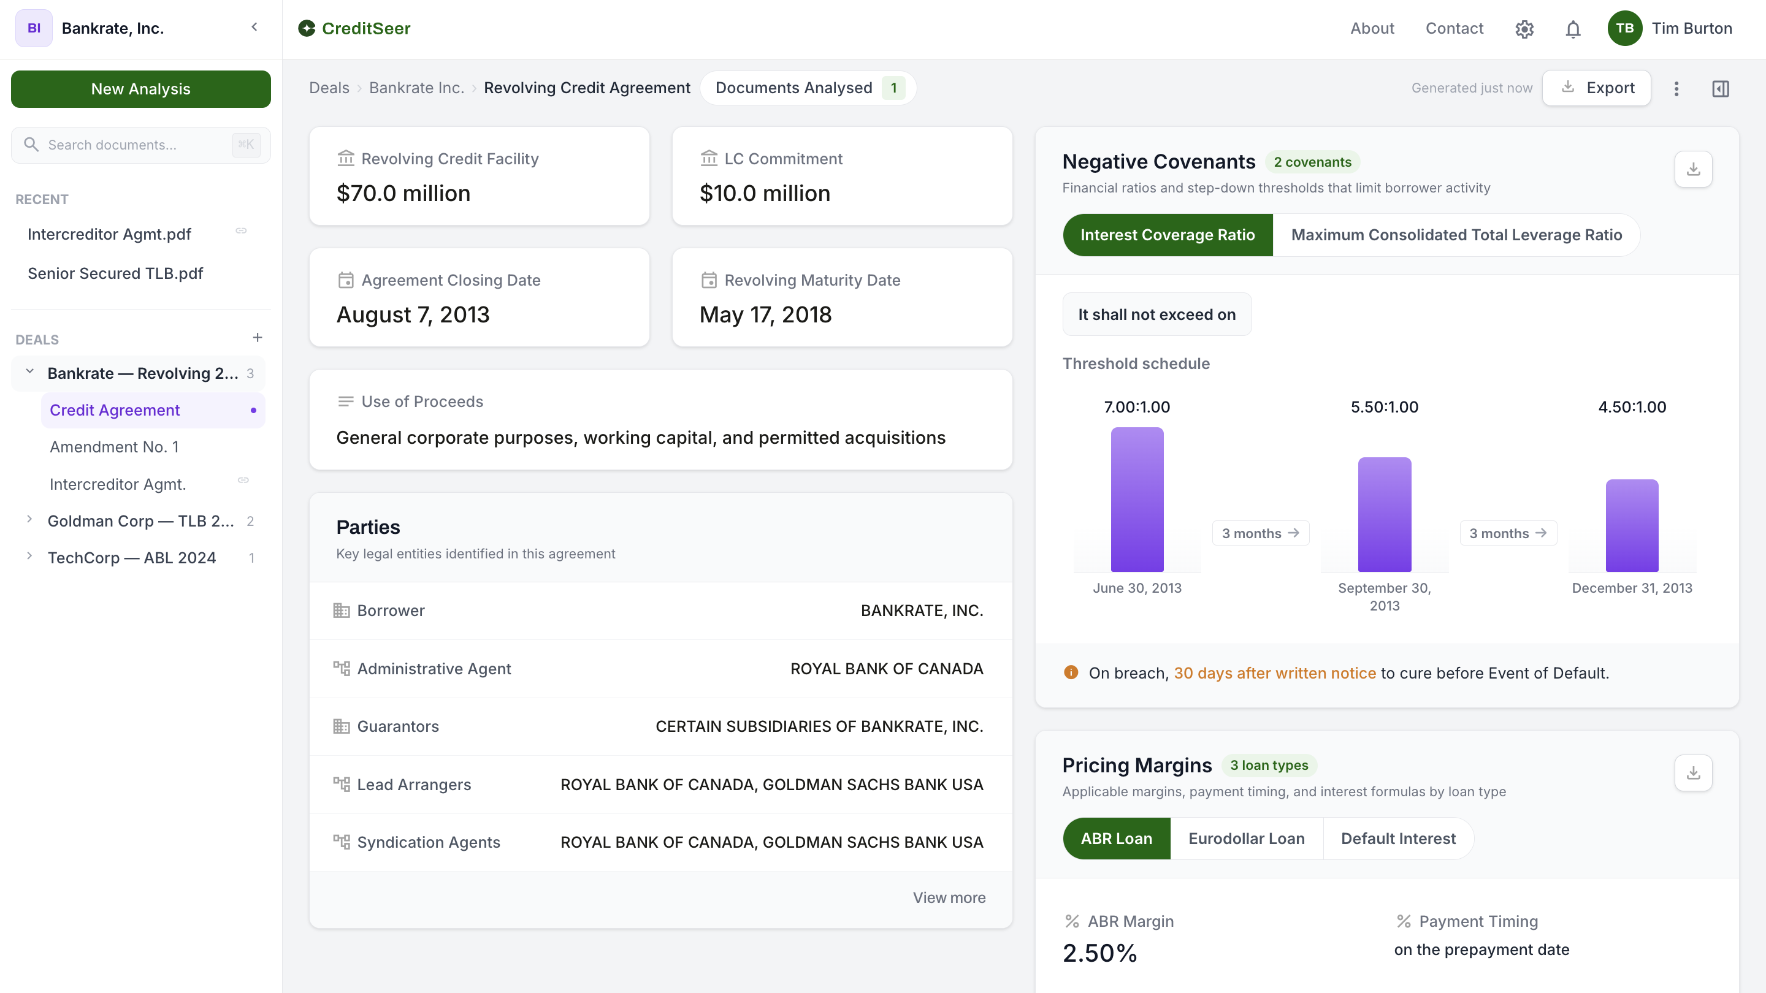
Task: Open Amendment No. 1 document
Action: click(x=115, y=447)
